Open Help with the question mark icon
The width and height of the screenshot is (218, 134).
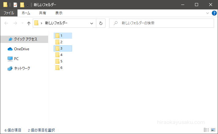tap(214, 13)
